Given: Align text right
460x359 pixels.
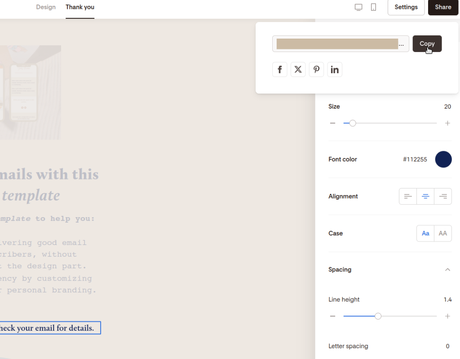Looking at the screenshot, I should point(443,197).
